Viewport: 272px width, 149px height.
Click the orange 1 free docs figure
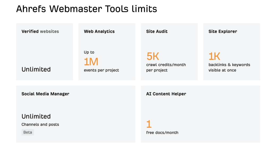[x=149, y=124]
